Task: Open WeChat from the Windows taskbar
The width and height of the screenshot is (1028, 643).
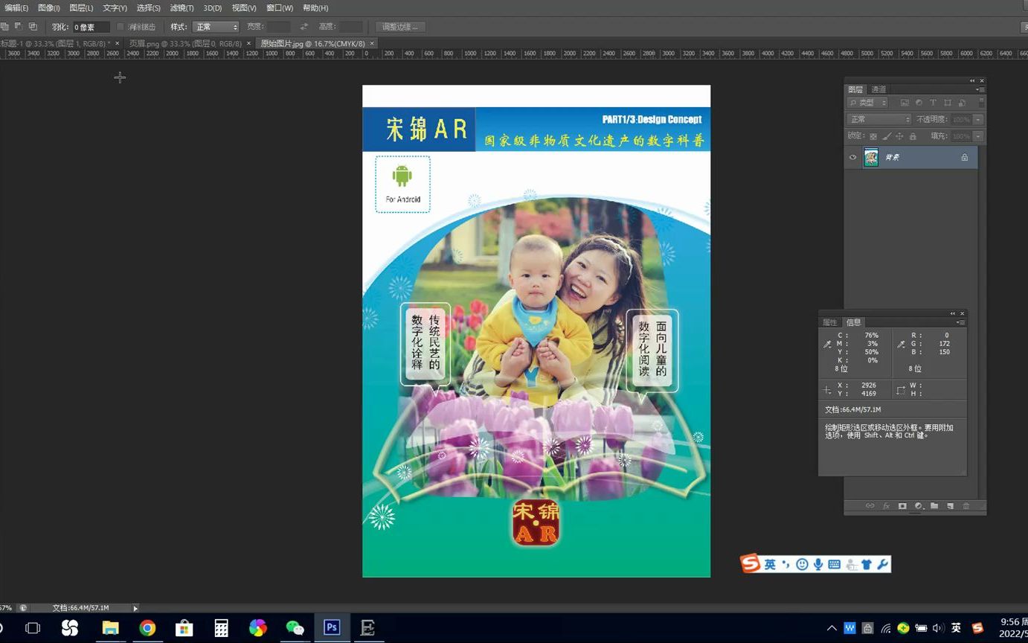Action: click(x=295, y=628)
